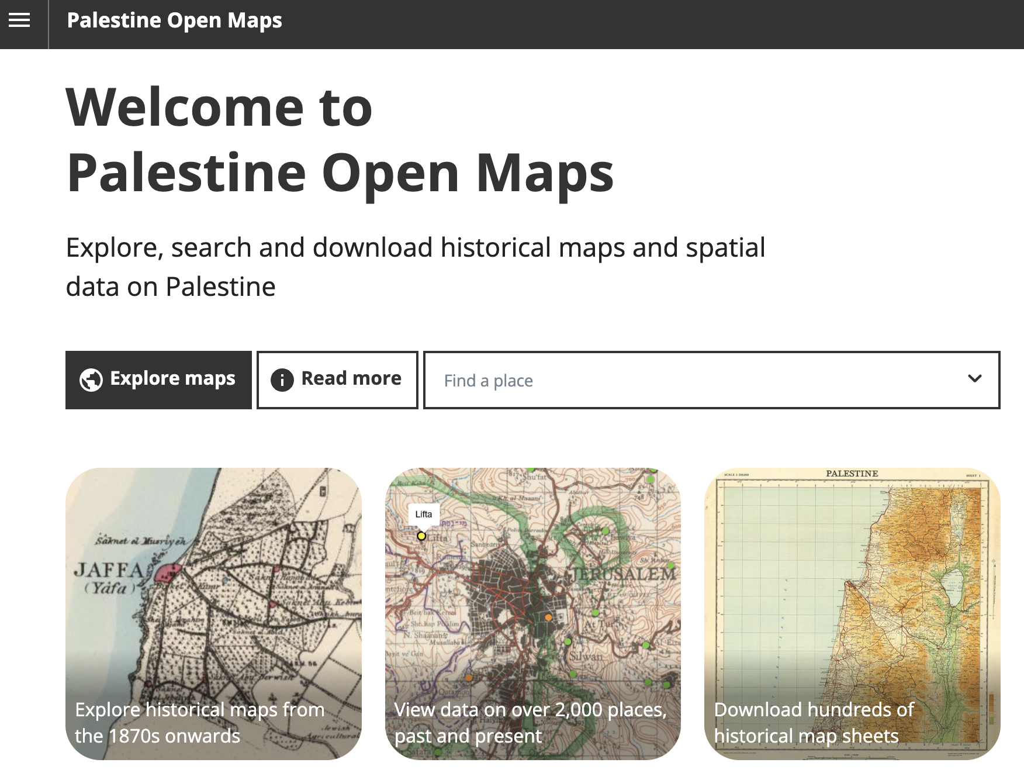Click the 'Explore, search and download' subtitle text
The height and width of the screenshot is (773, 1024).
click(416, 267)
